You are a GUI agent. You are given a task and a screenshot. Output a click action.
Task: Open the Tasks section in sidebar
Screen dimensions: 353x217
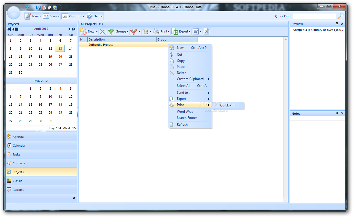(x=41, y=154)
